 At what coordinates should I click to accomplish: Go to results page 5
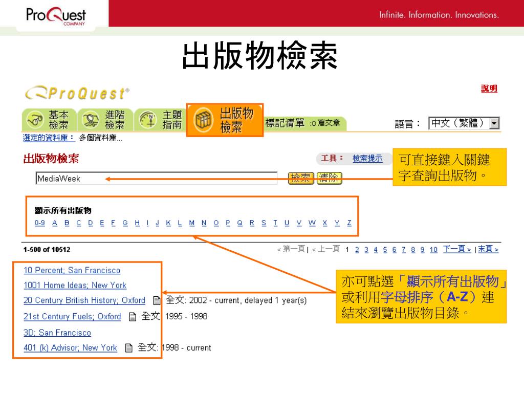tap(385, 250)
